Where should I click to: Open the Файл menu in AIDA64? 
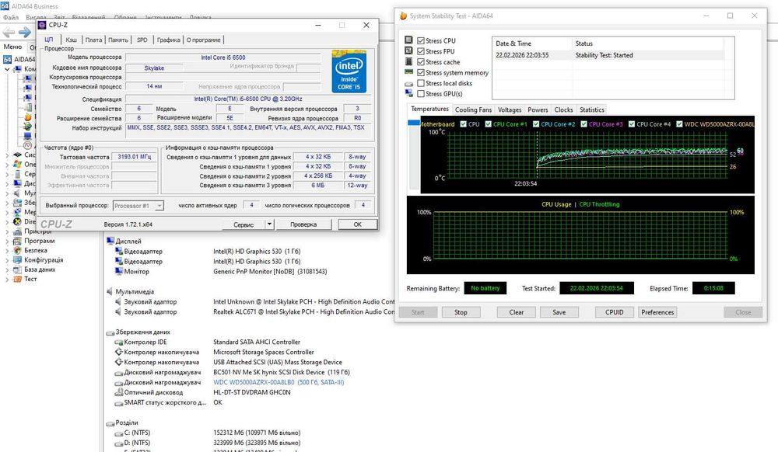pyautogui.click(x=11, y=17)
